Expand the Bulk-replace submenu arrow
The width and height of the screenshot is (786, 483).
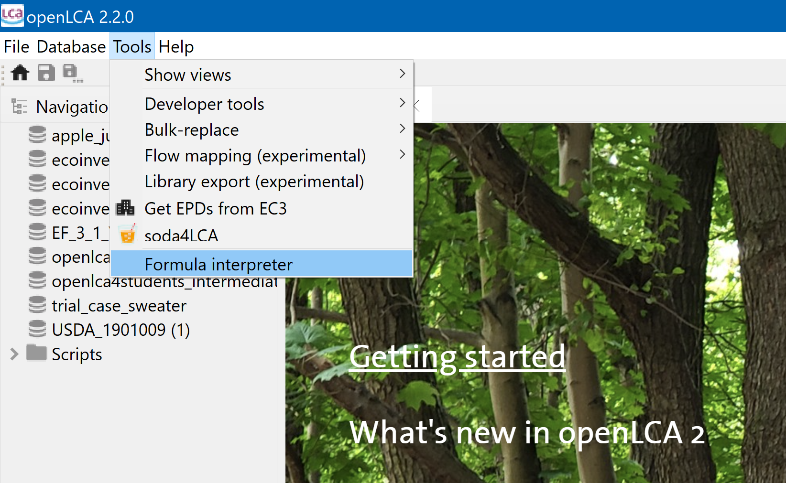402,129
